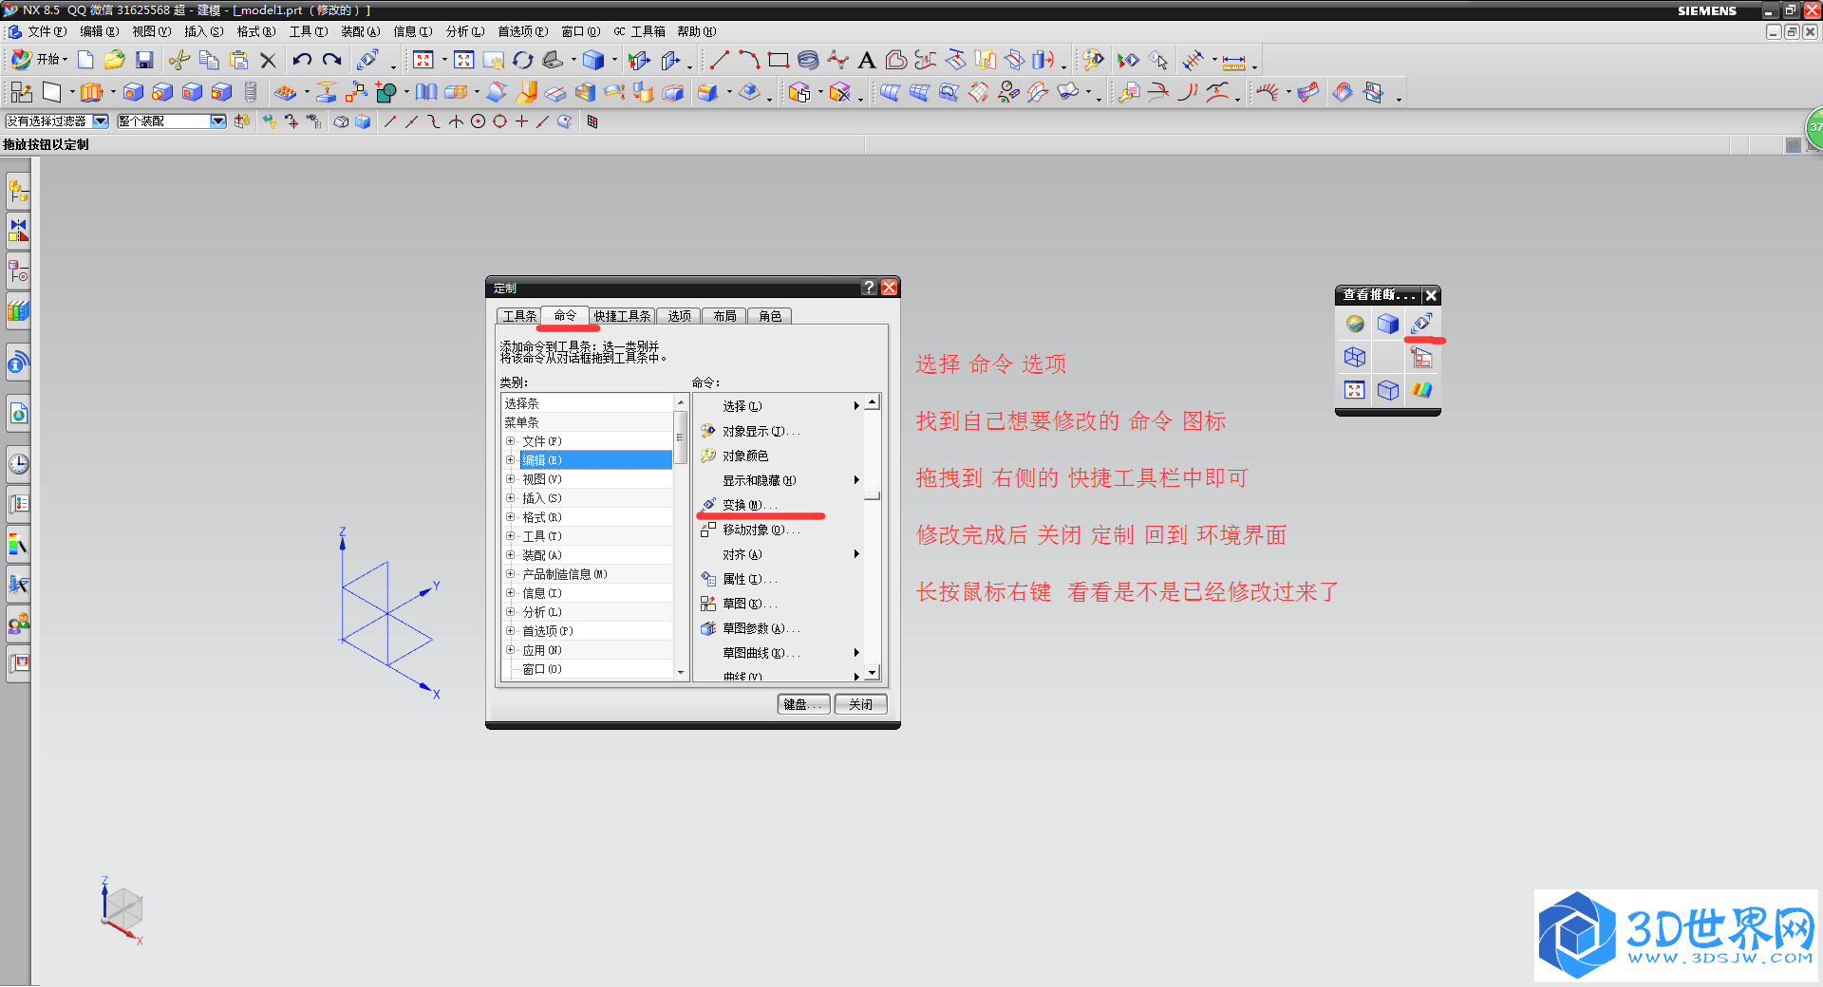The image size is (1823, 987).
Task: Toggle Arc Center snap
Action: [x=478, y=121]
